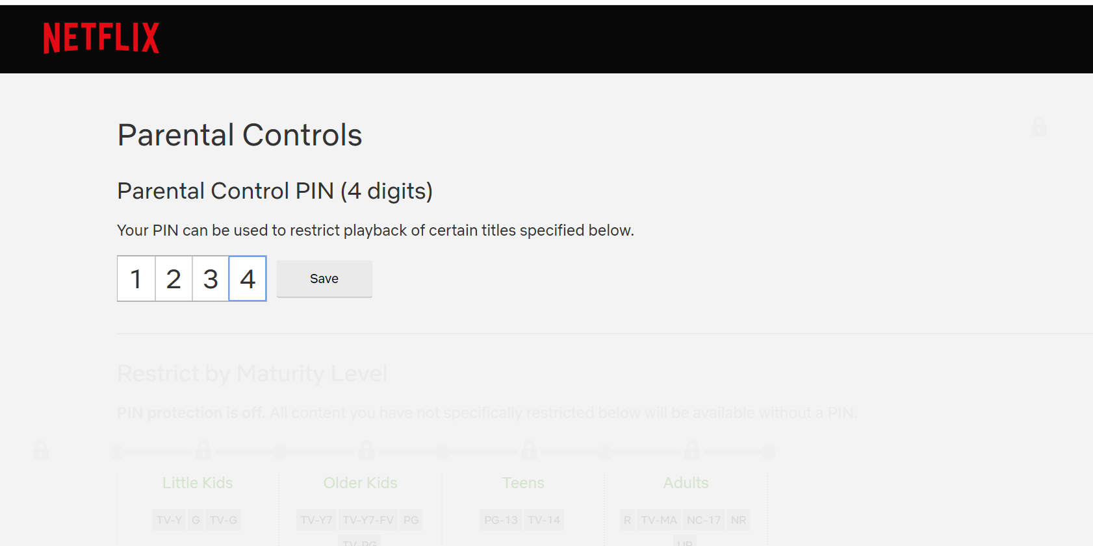Click the fourth PIN digit box
Image resolution: width=1093 pixels, height=546 pixels.
point(248,279)
